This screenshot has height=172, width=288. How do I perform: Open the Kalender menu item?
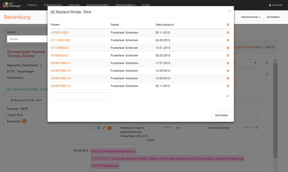[74, 5]
